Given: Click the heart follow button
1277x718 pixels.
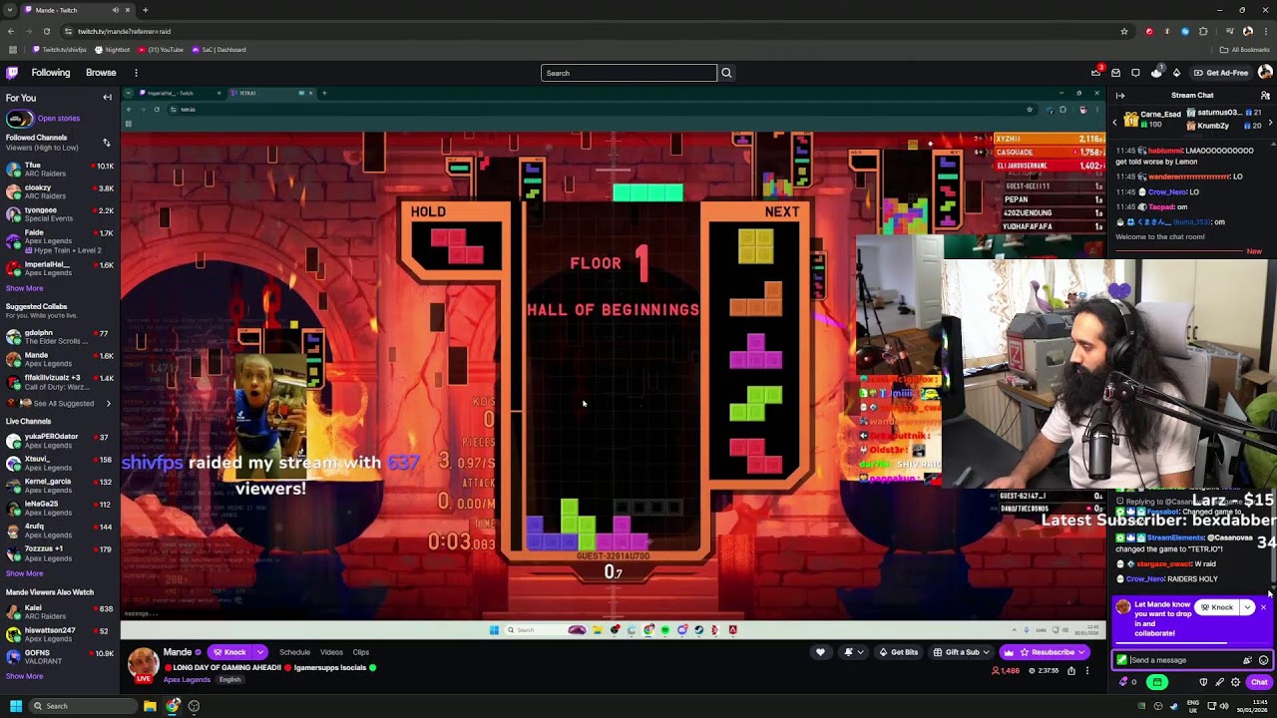Looking at the screenshot, I should point(820,652).
